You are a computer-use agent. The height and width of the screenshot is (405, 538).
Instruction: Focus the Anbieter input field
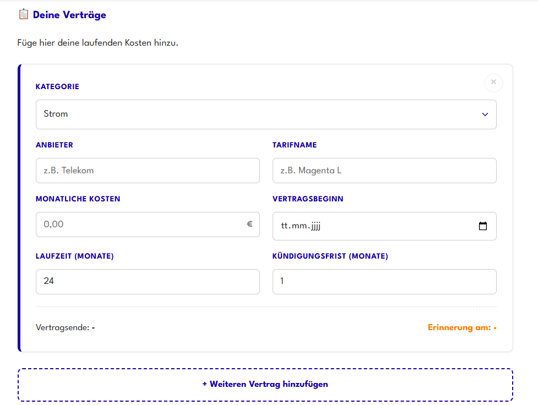(x=148, y=171)
